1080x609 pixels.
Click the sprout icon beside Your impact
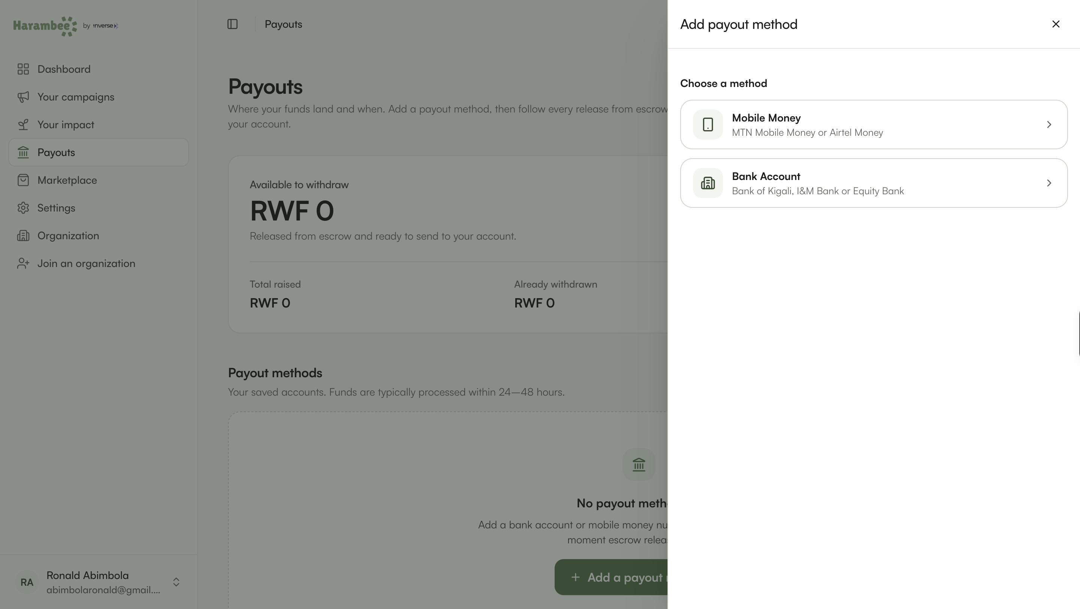23,124
